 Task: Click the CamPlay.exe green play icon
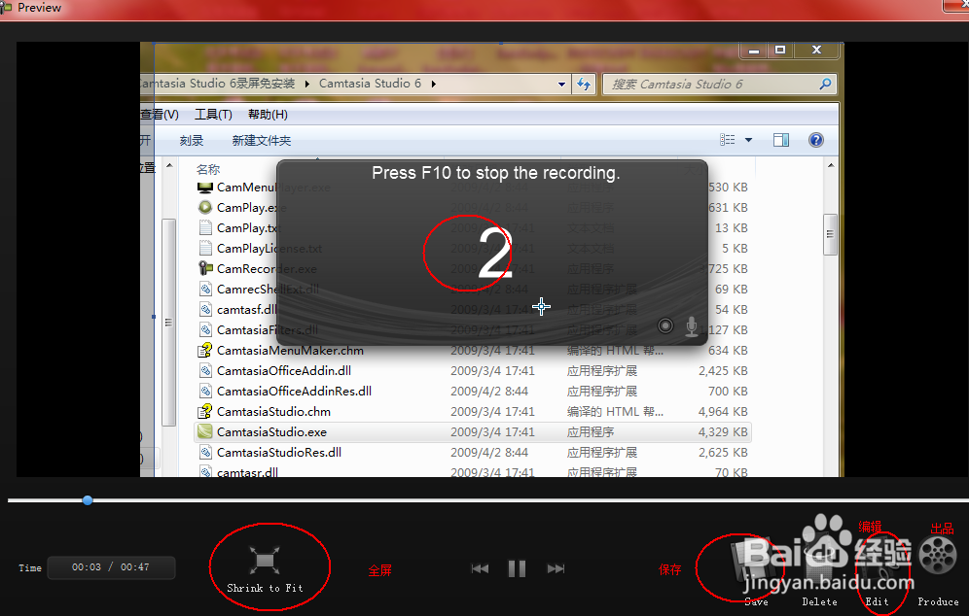pyautogui.click(x=205, y=207)
